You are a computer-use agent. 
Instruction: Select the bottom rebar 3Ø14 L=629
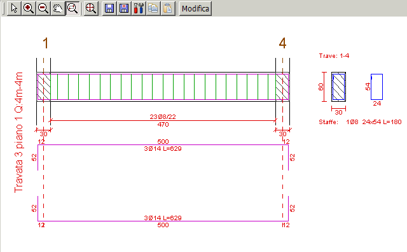[163, 218]
